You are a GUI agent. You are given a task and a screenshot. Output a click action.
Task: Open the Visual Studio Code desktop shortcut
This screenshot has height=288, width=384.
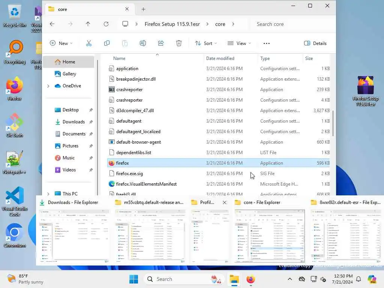[15, 201]
